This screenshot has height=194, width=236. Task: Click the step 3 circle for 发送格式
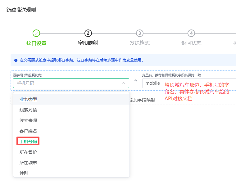140,33
